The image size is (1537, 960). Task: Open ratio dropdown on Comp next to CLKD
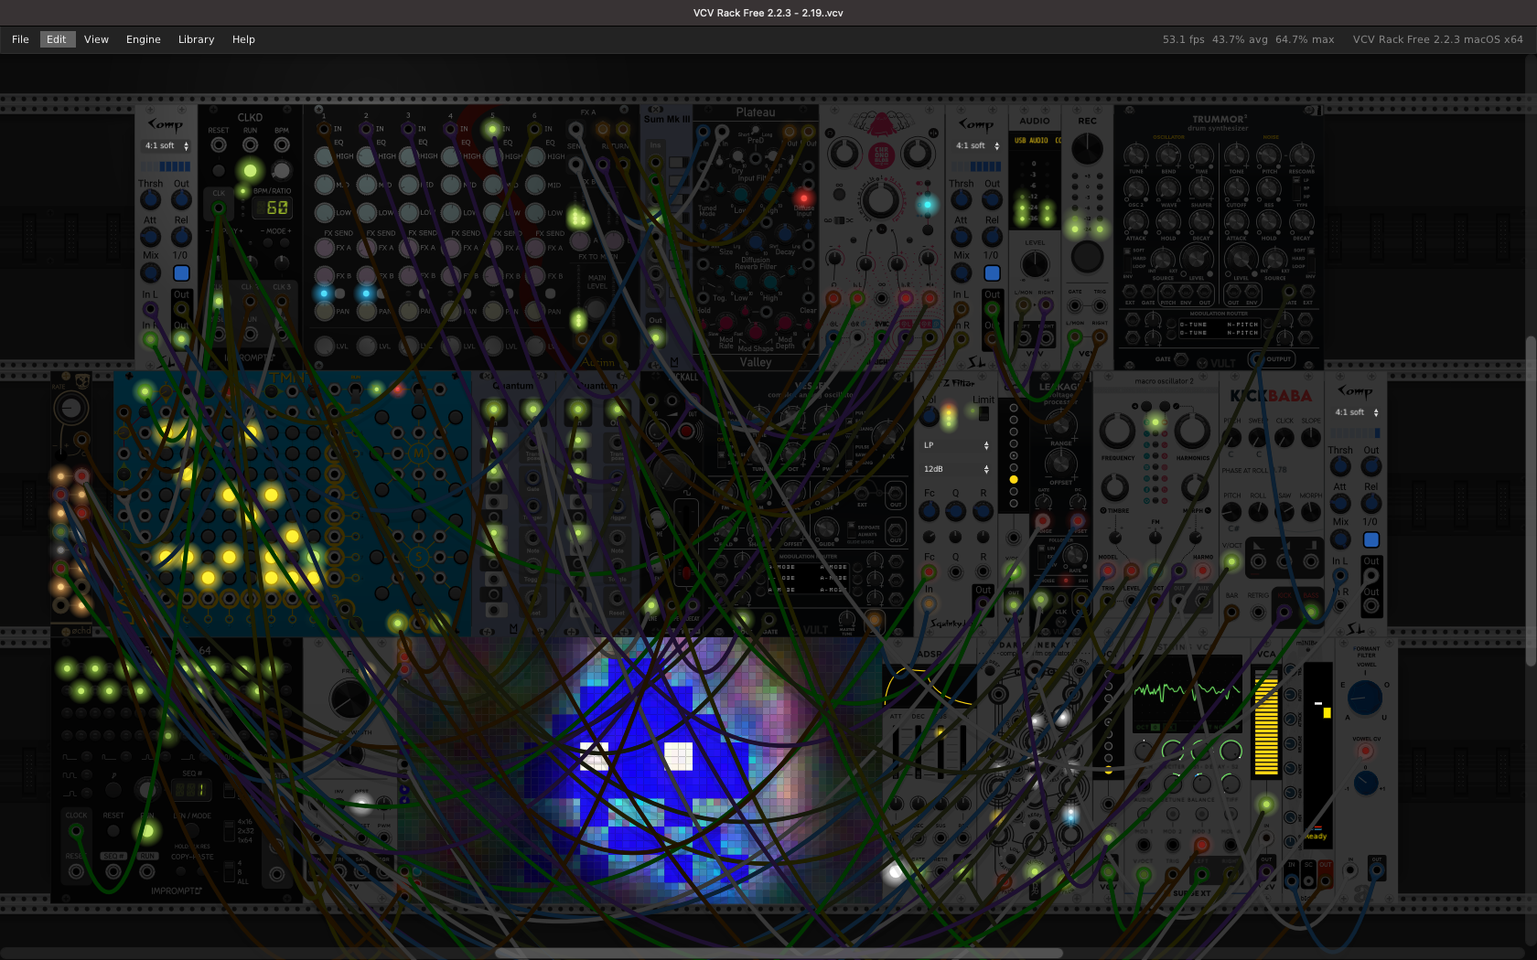167,145
